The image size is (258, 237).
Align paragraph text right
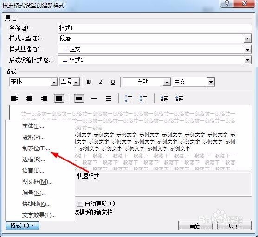point(44,98)
